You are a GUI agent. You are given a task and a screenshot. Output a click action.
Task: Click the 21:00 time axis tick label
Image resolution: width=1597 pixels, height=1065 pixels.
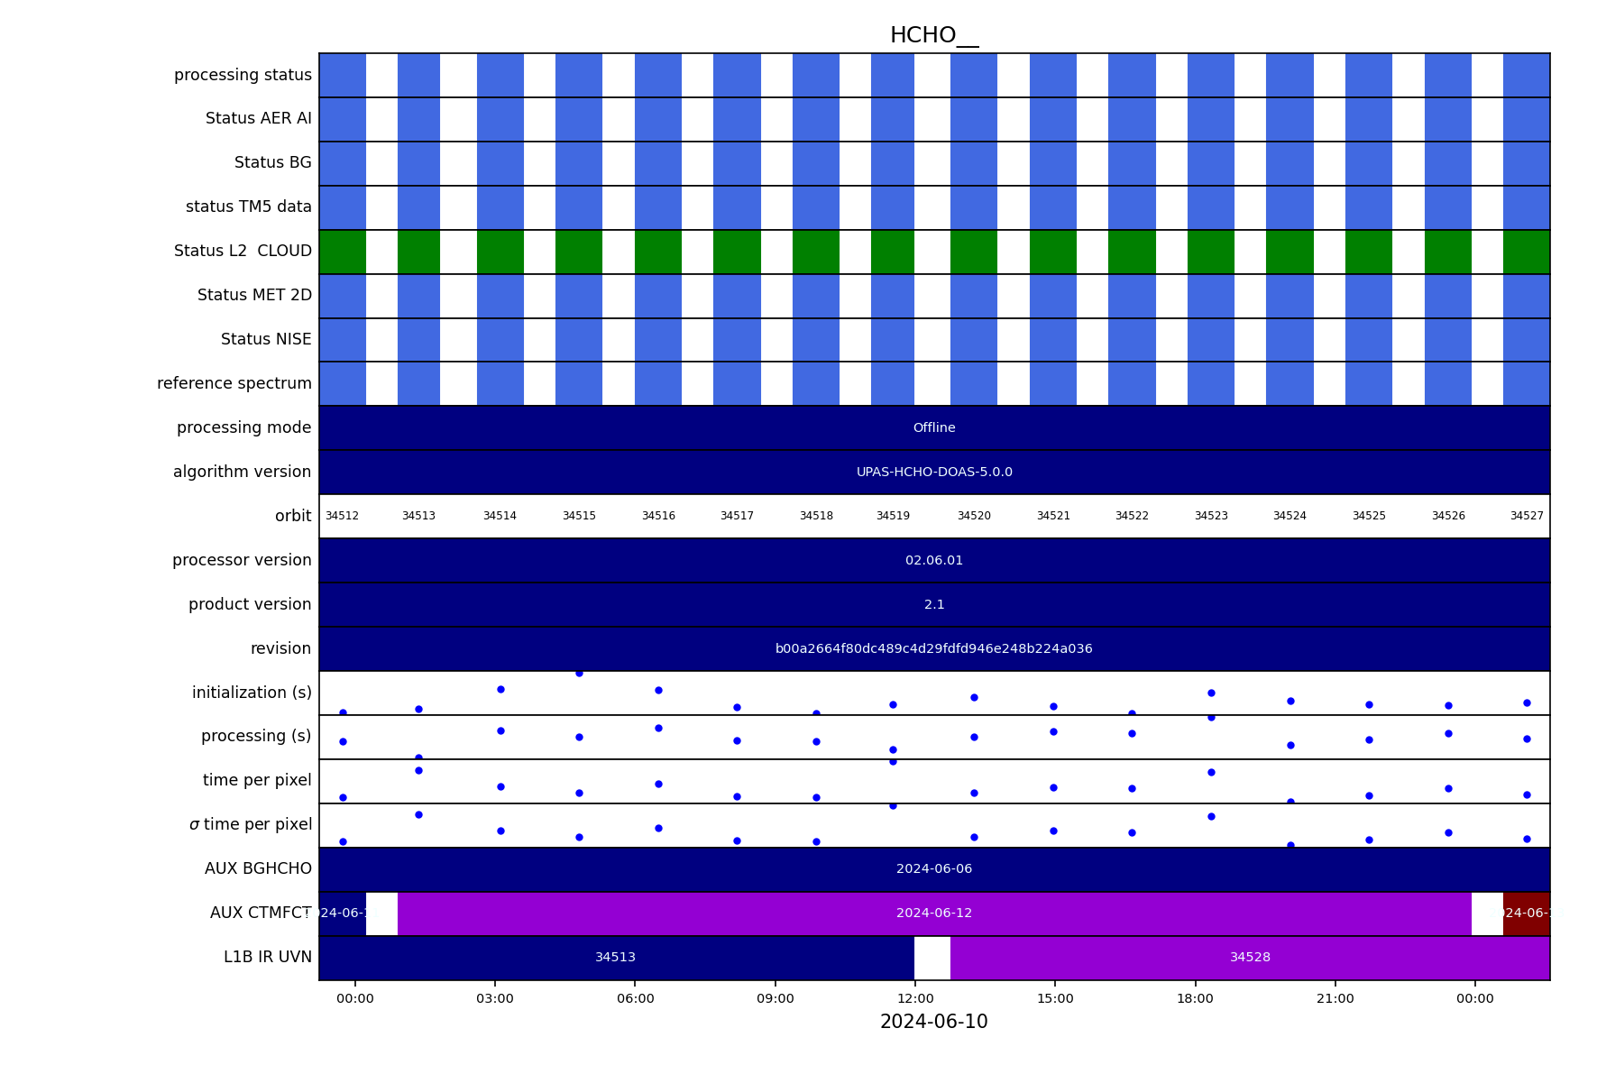coord(1335,999)
